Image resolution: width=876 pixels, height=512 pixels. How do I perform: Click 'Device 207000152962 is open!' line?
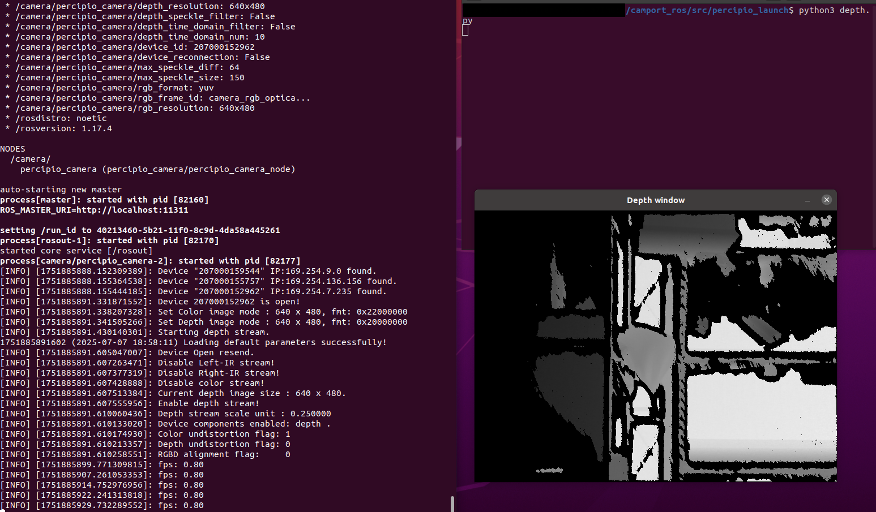point(150,302)
